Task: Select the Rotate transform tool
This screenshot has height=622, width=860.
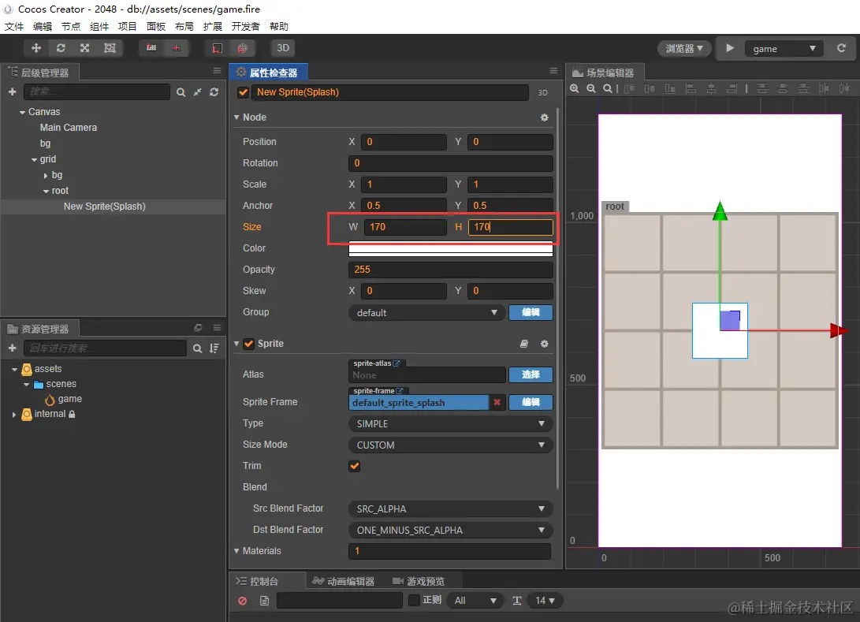Action: 61,48
